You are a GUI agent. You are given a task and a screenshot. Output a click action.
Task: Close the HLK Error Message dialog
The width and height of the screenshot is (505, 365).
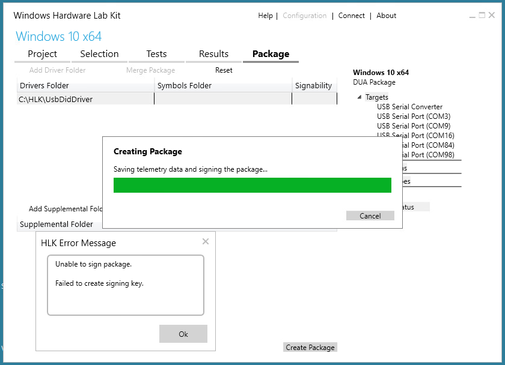tap(206, 241)
